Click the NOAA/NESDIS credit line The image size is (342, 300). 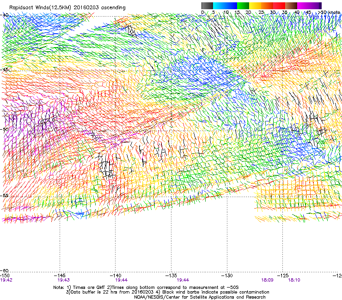coord(200,297)
